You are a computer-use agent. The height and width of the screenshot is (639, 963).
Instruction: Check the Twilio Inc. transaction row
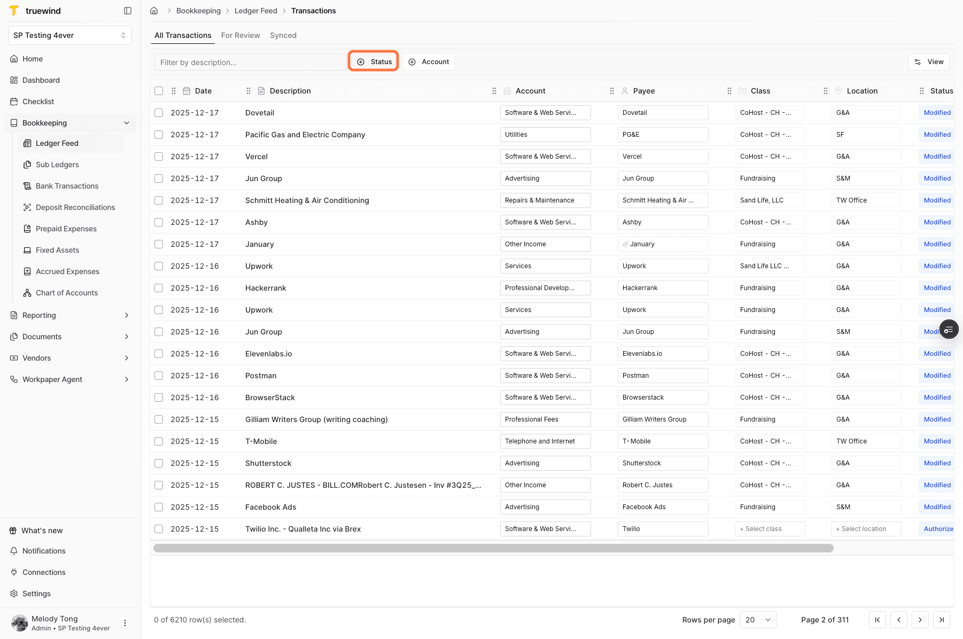pos(159,529)
